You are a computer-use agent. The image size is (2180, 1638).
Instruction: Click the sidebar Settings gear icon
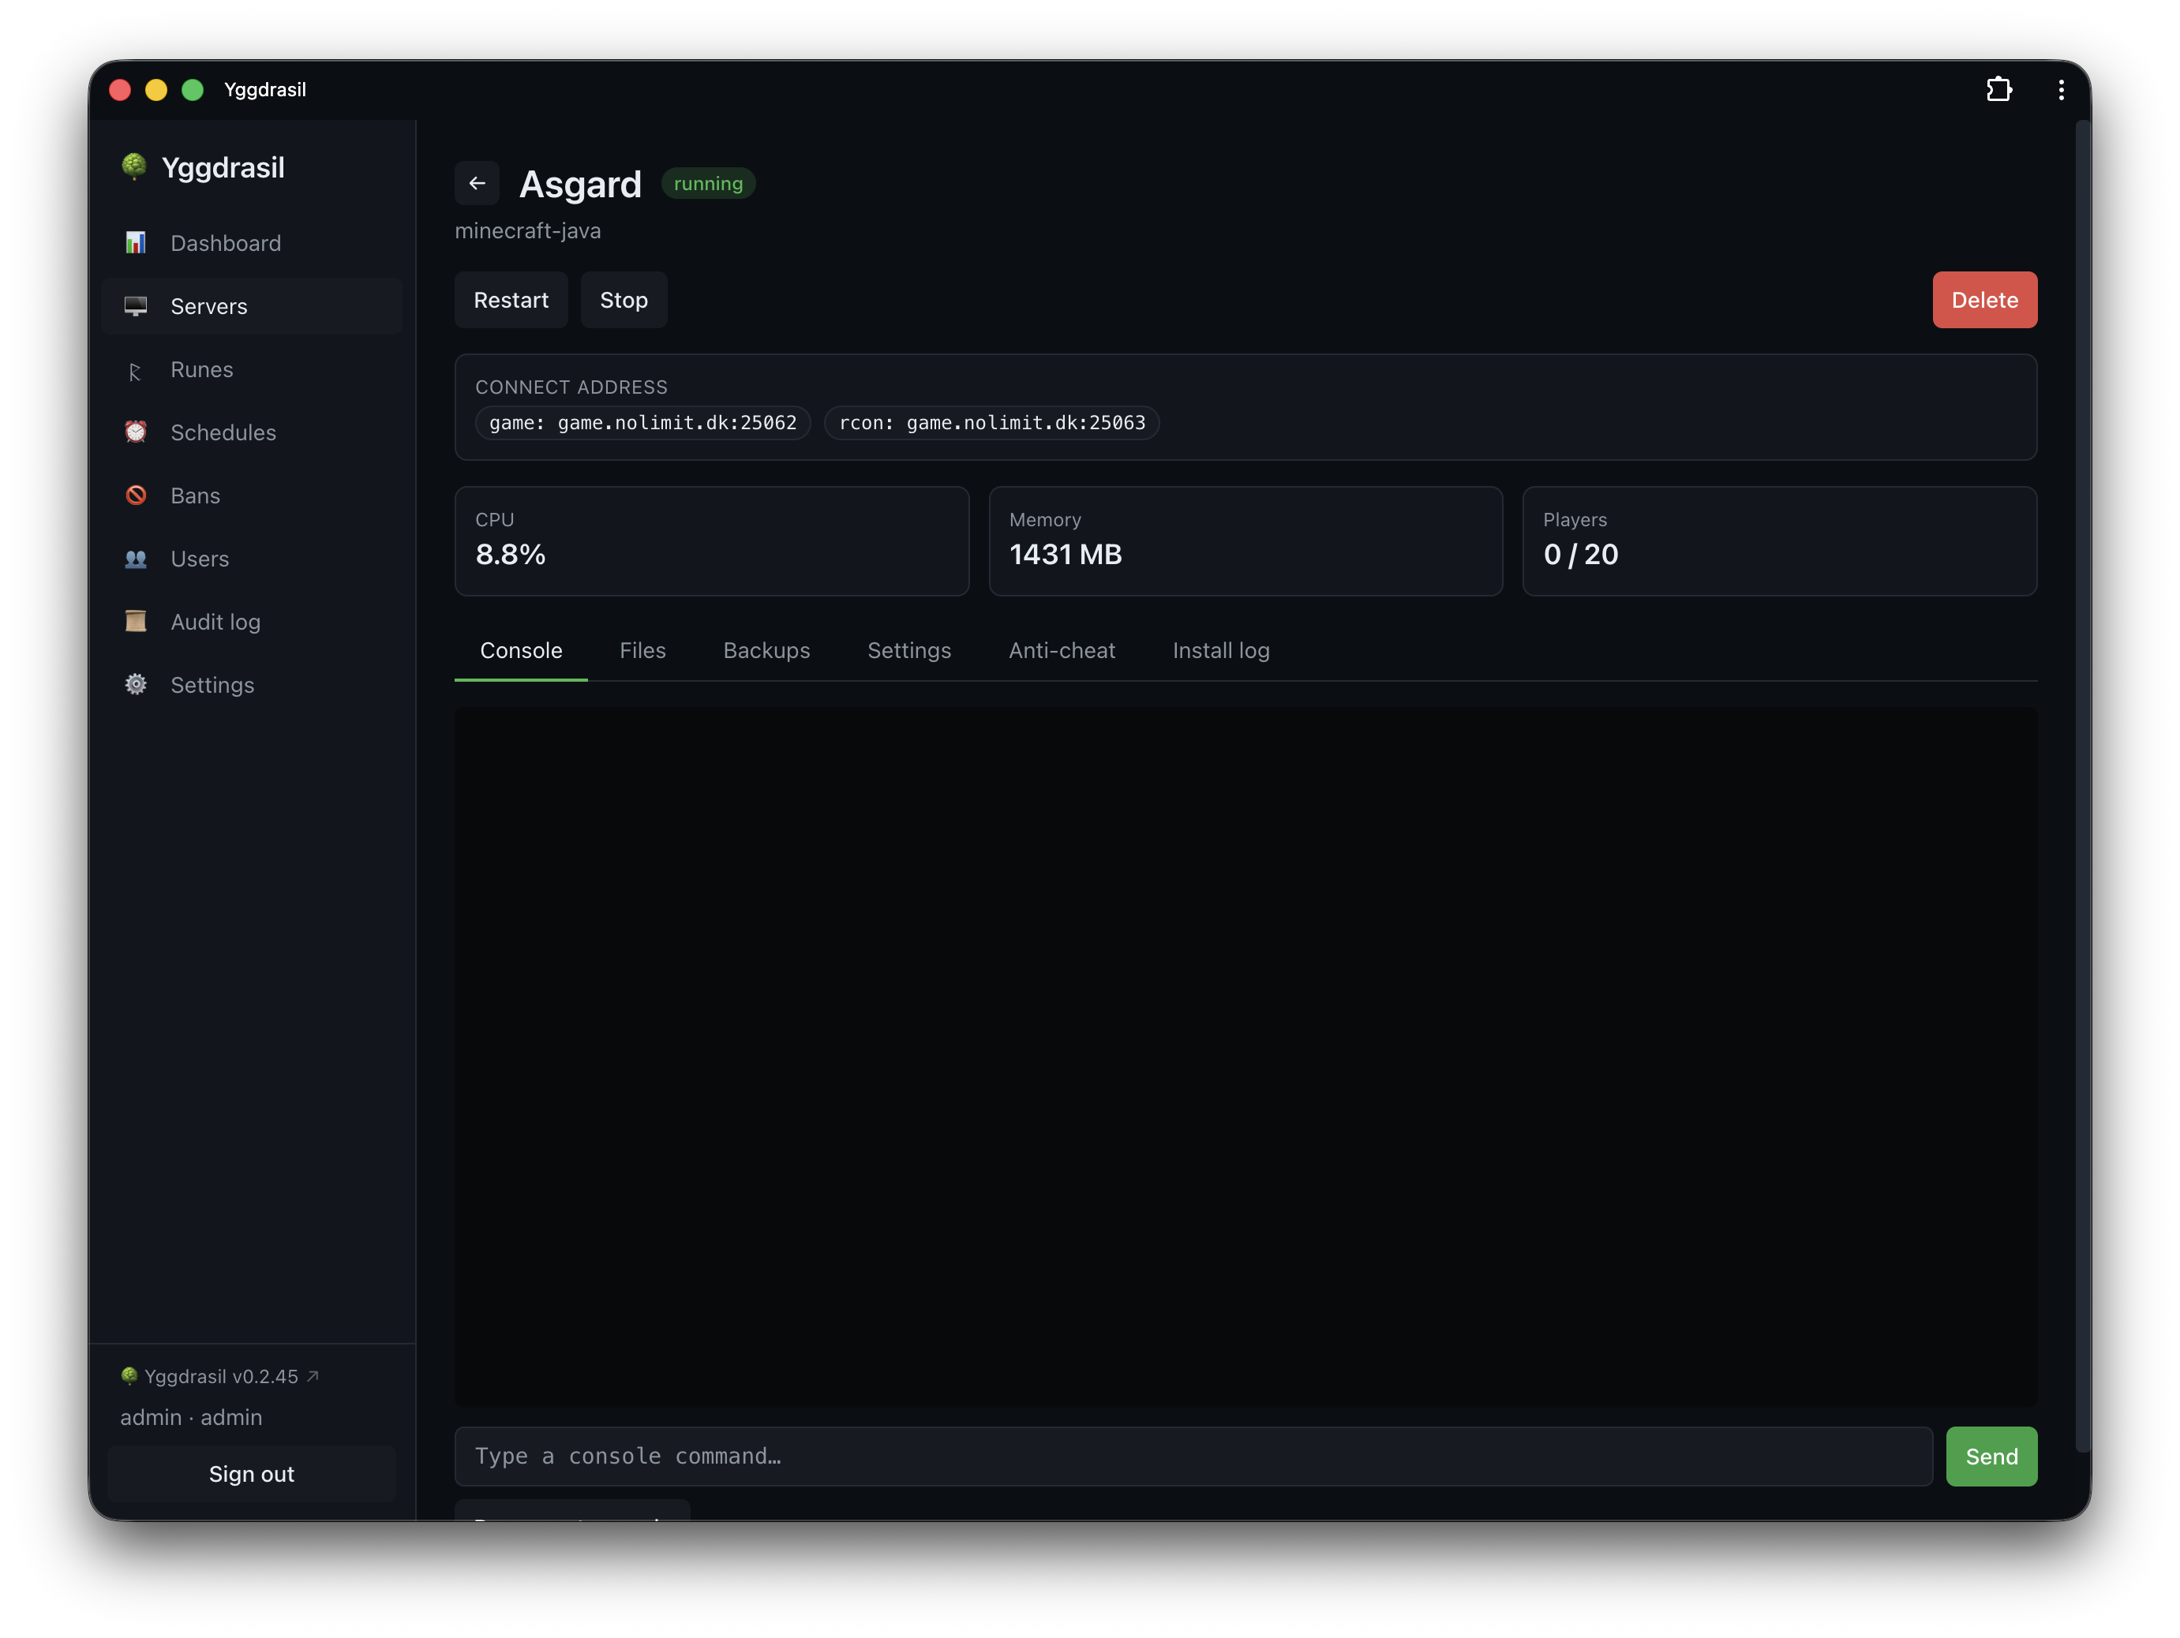(x=136, y=685)
